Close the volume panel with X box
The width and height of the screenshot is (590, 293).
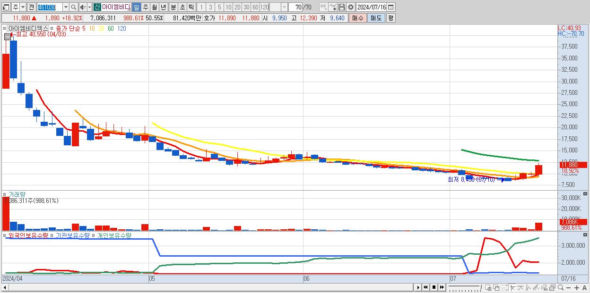tap(585, 194)
